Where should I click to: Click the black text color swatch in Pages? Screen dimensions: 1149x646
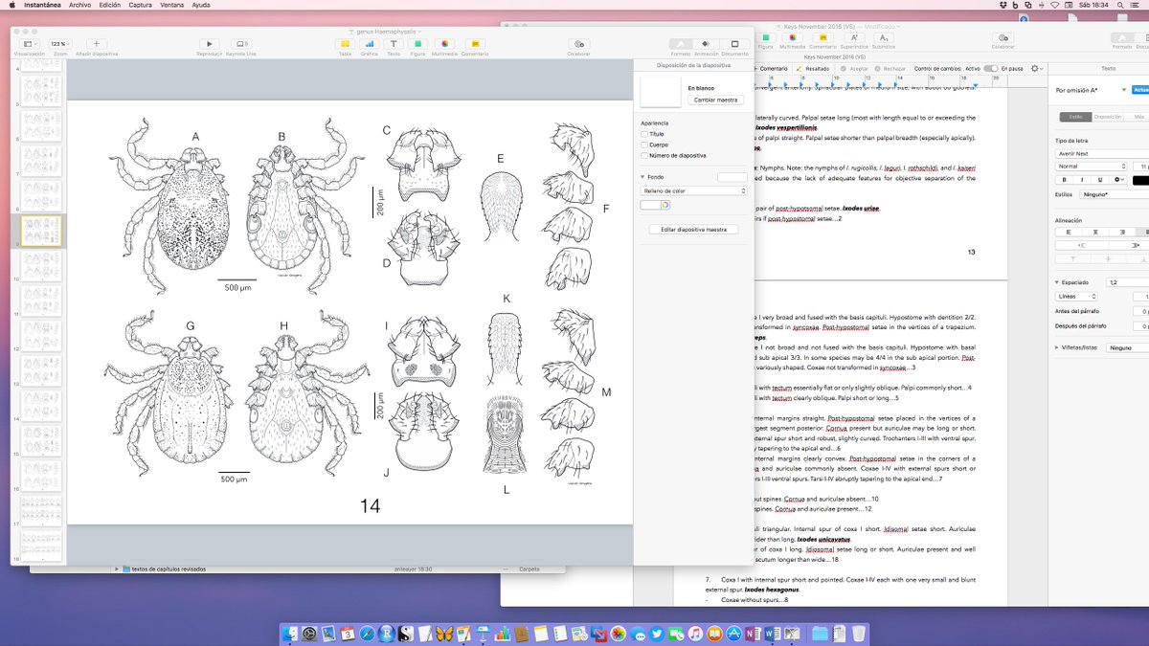tap(1140, 179)
